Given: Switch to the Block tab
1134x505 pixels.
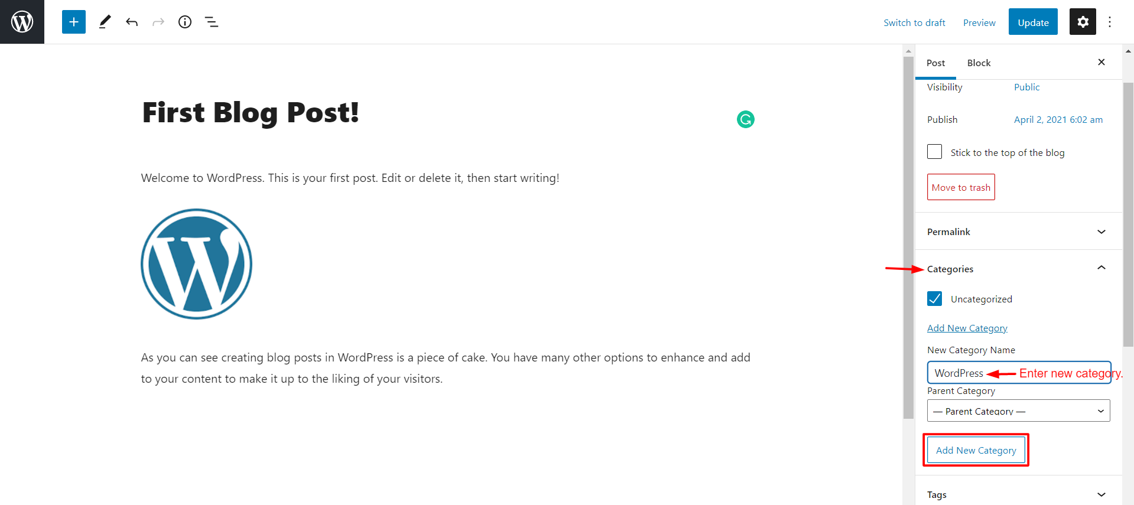Looking at the screenshot, I should coord(979,63).
